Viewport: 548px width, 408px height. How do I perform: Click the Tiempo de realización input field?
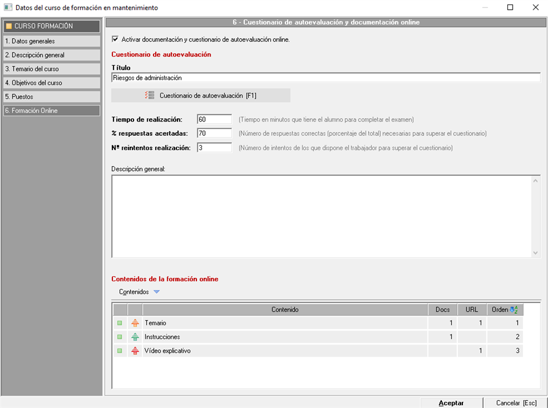pos(214,119)
